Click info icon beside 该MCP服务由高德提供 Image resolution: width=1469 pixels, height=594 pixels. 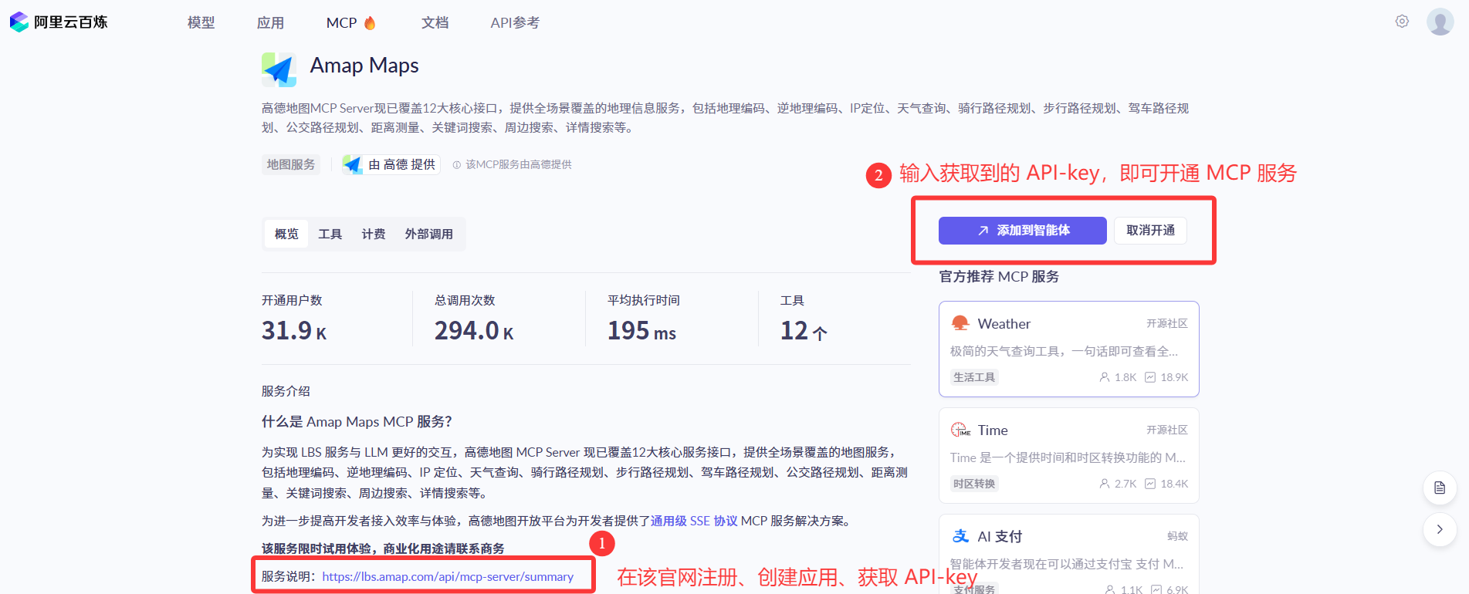coord(456,165)
